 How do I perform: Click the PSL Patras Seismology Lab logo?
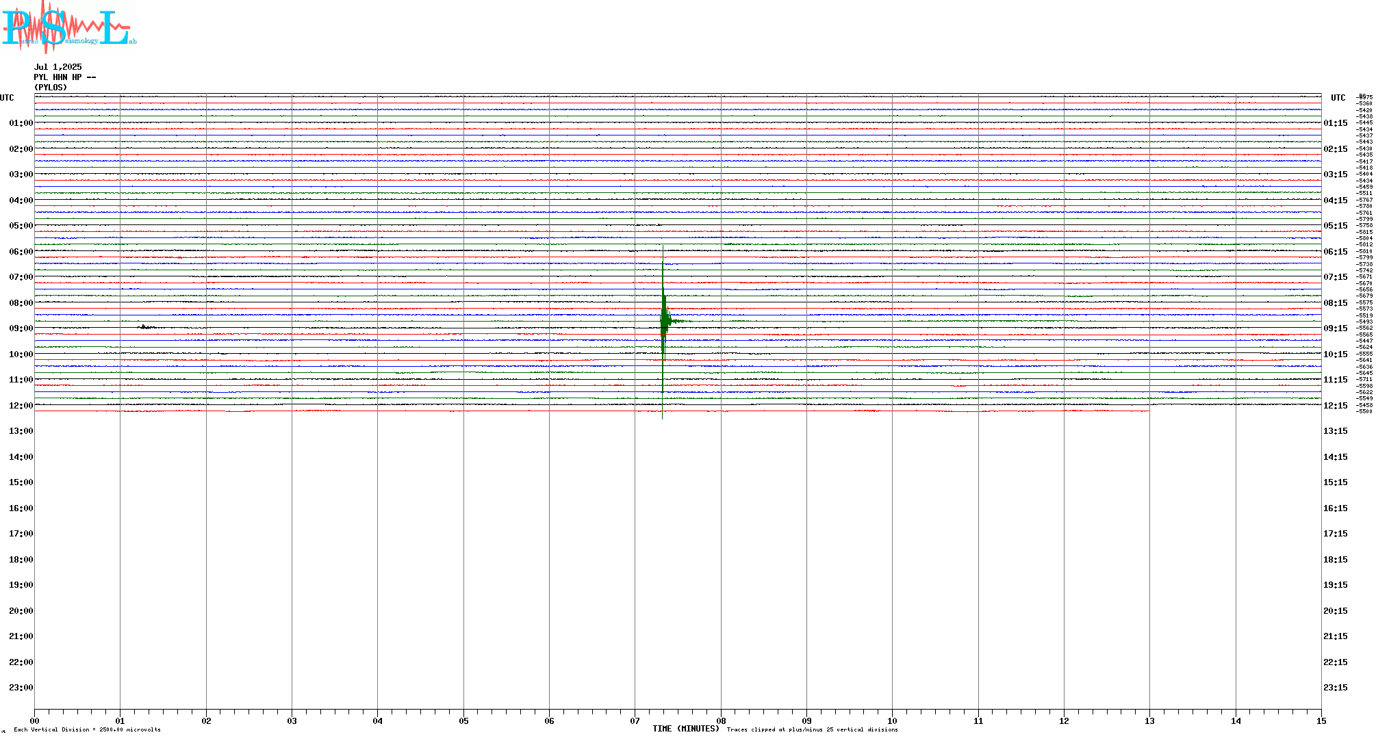point(68,27)
